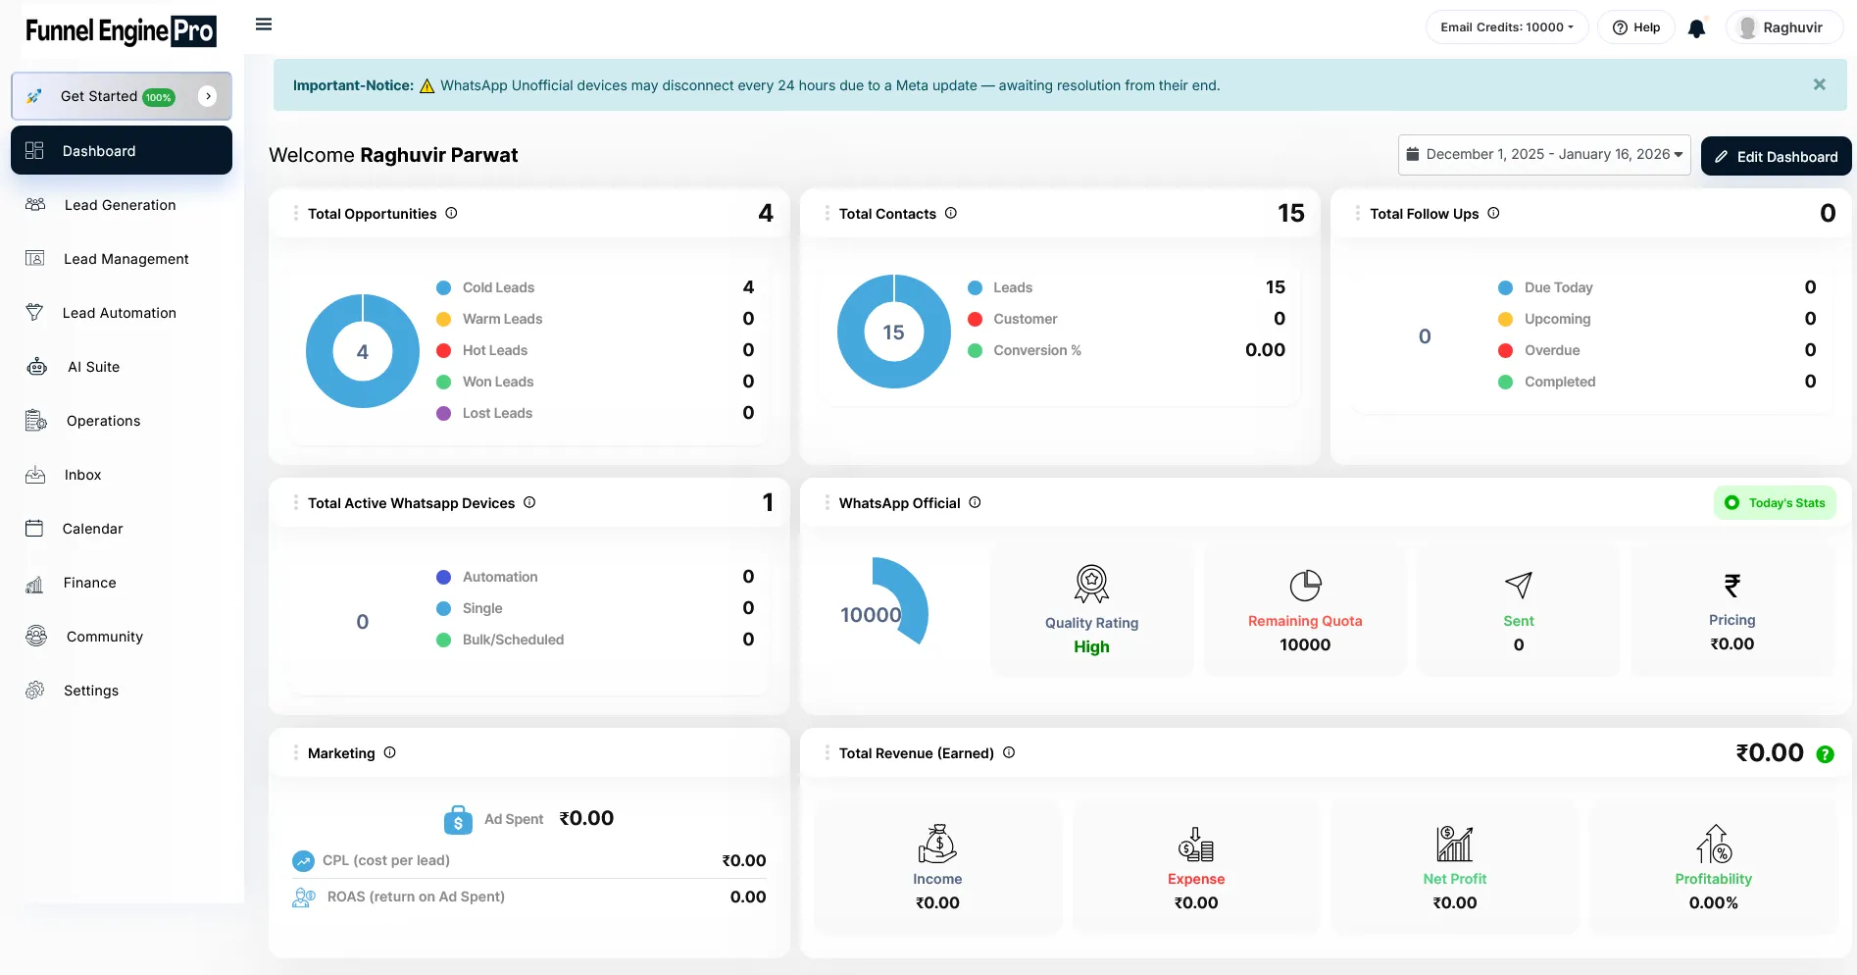Click drag handle on Total Contacts card
The image size is (1857, 975).
click(827, 213)
